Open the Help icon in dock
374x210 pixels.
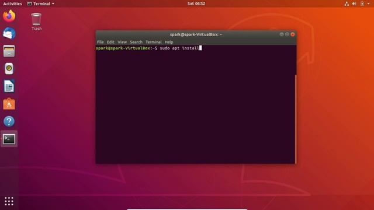point(9,121)
